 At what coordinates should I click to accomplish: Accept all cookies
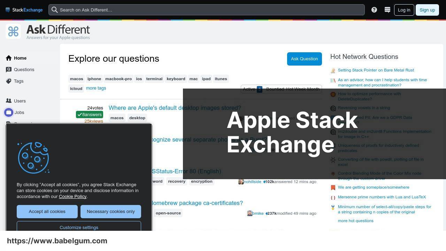(47, 212)
